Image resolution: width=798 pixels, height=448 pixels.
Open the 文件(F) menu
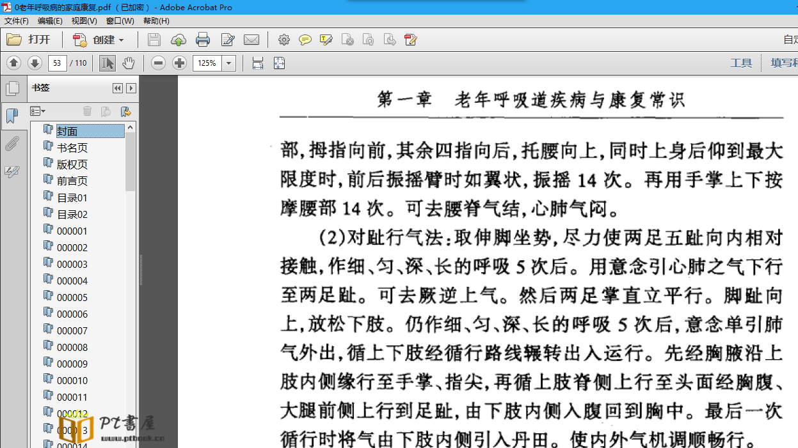[17, 21]
